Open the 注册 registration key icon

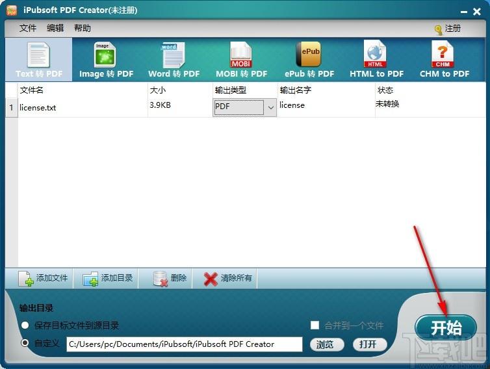tap(438, 30)
